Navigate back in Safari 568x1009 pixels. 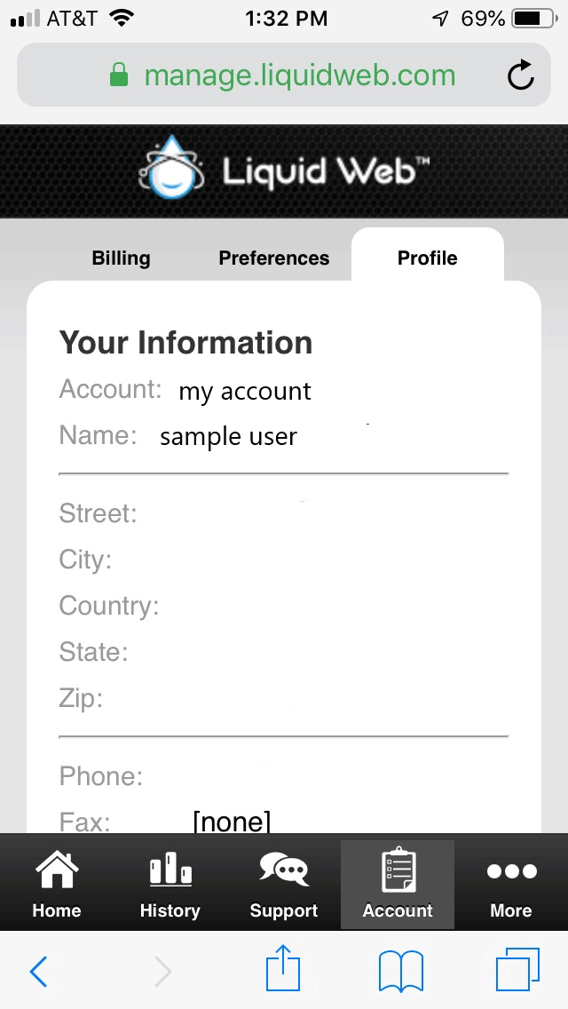point(38,971)
